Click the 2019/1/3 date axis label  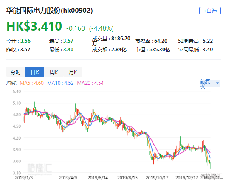[24, 178]
